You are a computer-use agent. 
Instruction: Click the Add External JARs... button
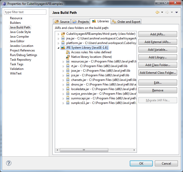pos(158,42)
